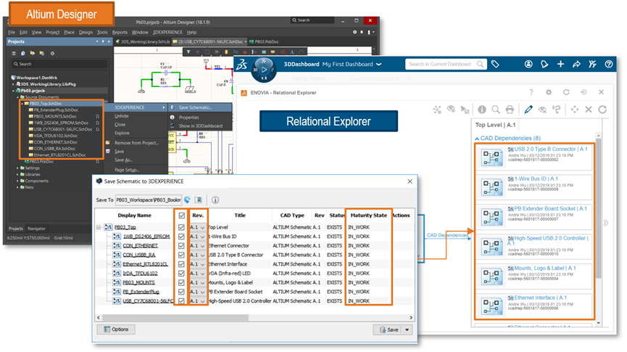Collapse the CAD Dependencies (8) section

point(477,139)
